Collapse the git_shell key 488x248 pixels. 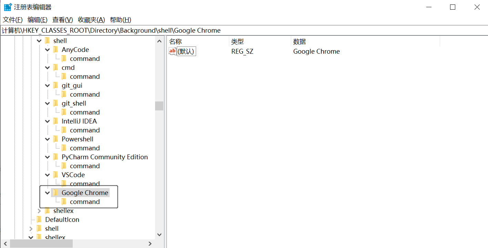tap(47, 104)
